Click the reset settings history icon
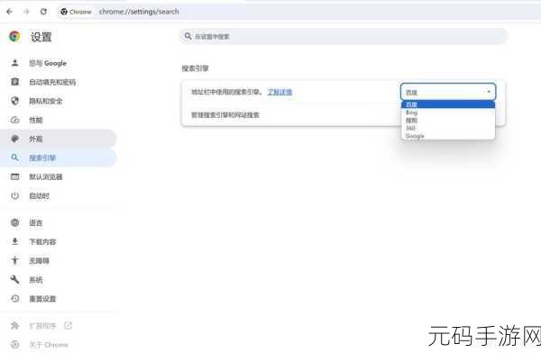This screenshot has width=541, height=353. click(14, 298)
